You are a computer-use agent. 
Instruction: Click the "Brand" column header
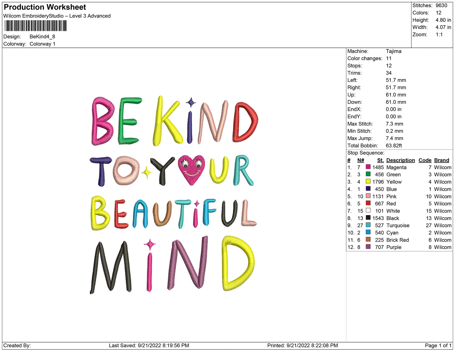(441, 160)
